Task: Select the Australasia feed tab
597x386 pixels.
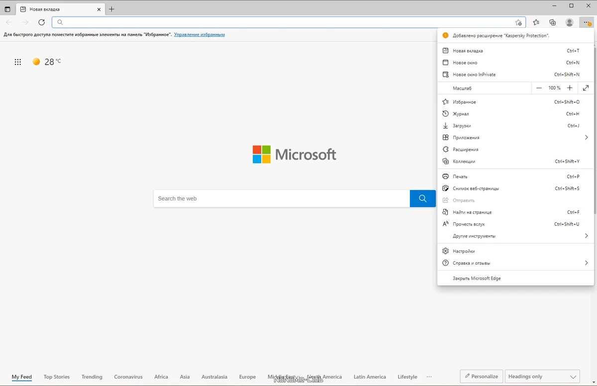Action: pyautogui.click(x=214, y=377)
